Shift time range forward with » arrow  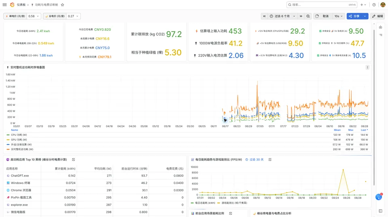pyautogui.click(x=301, y=16)
